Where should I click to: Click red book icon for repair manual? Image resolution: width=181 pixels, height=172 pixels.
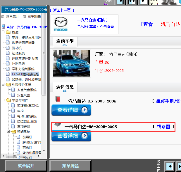58,99
